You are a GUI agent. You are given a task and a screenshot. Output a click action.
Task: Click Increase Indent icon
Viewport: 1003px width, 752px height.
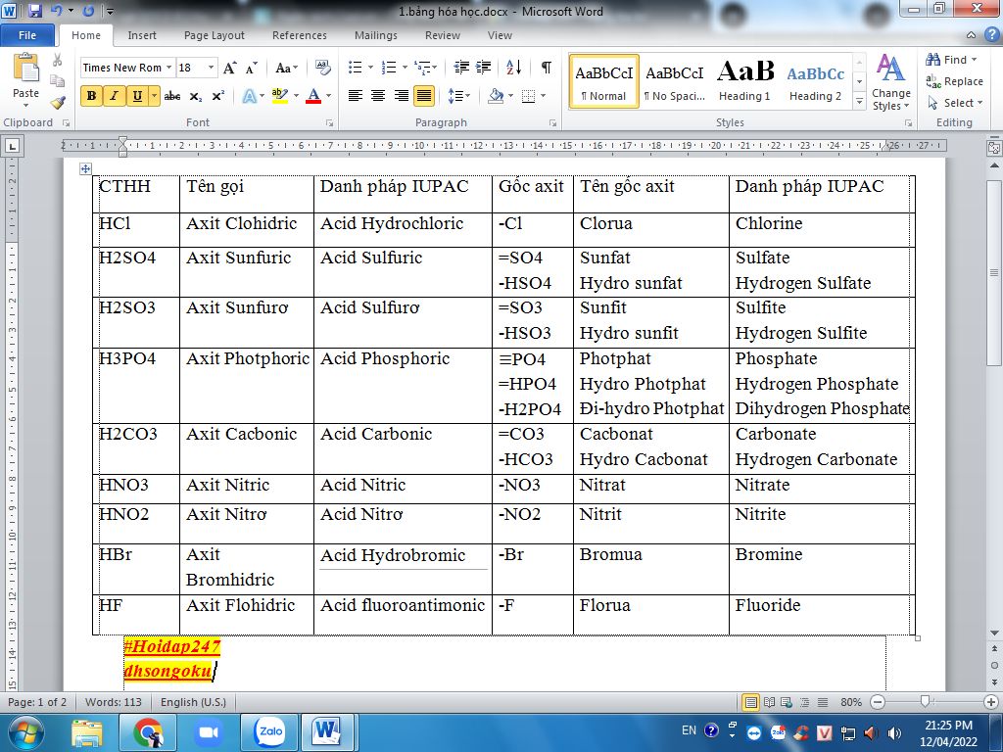(484, 68)
